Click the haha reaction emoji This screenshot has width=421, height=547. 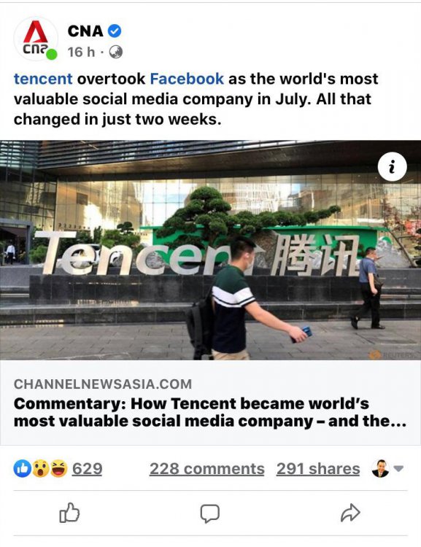59,468
